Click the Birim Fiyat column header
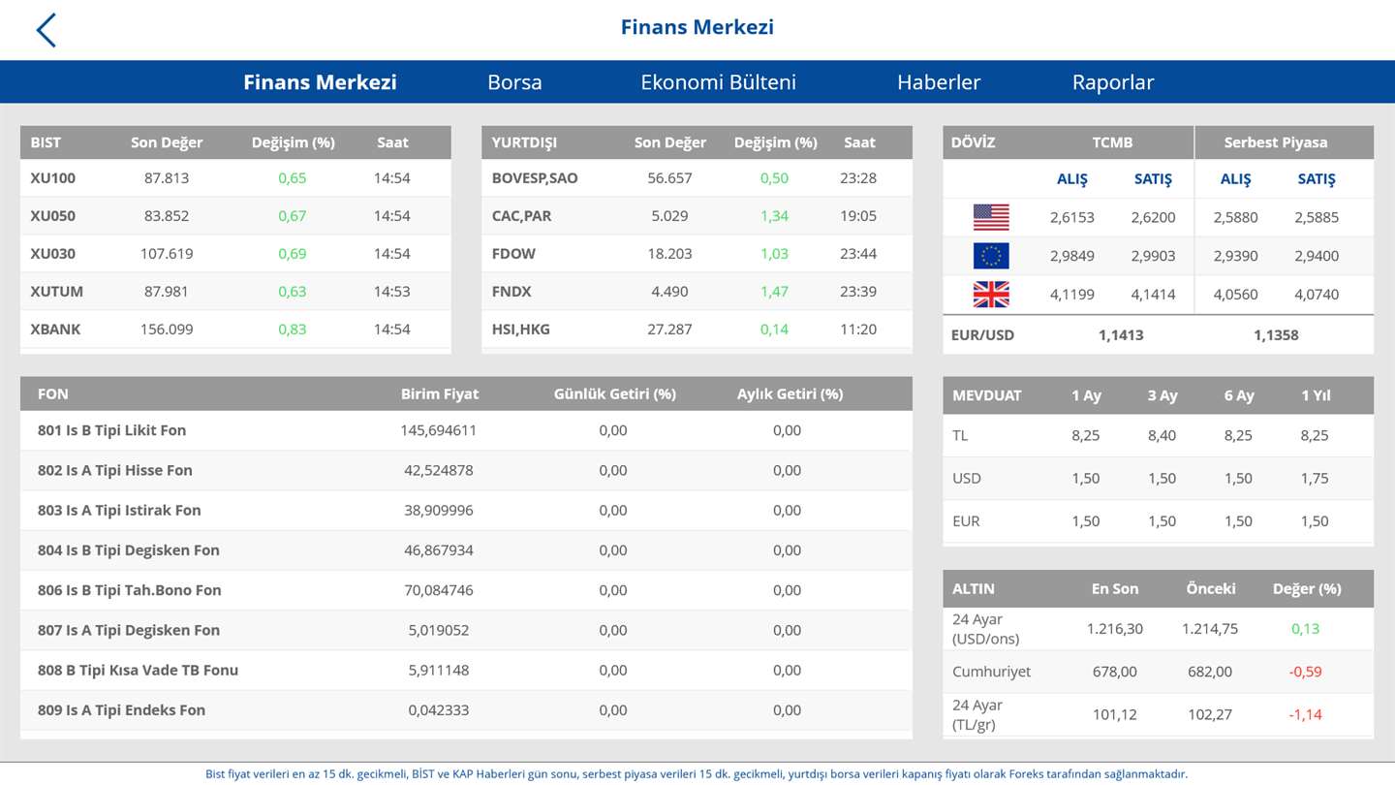The width and height of the screenshot is (1395, 785). pos(440,393)
